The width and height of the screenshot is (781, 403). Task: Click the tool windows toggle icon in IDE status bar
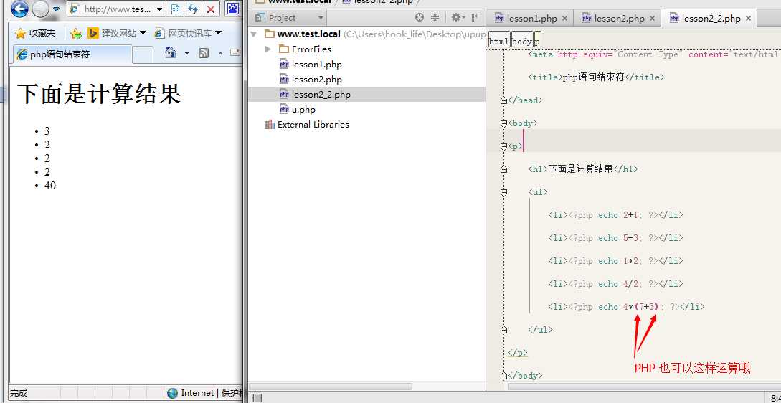tap(257, 397)
